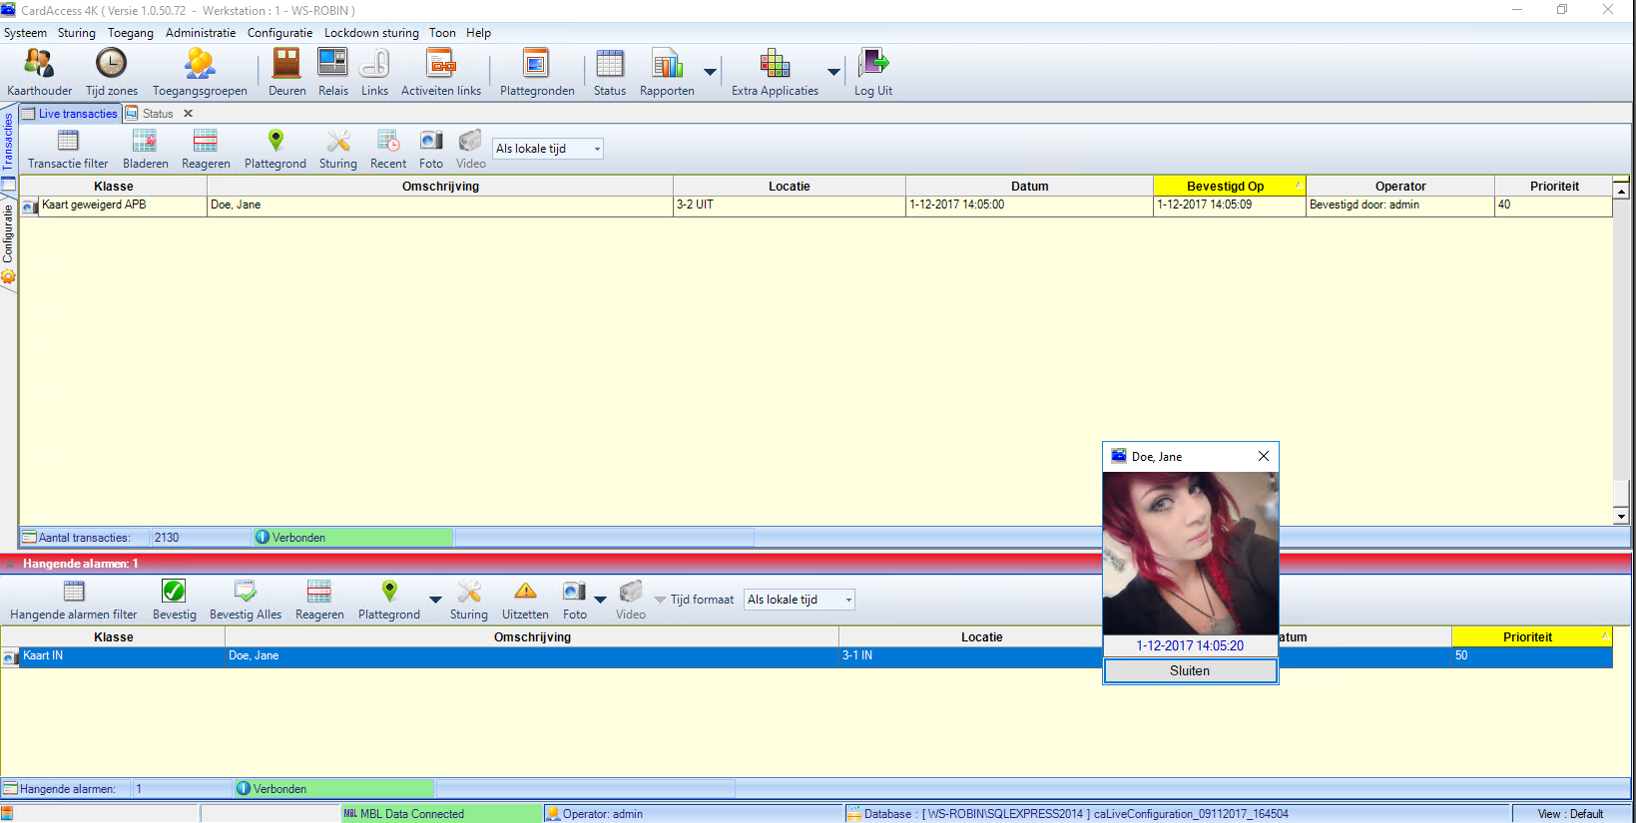Screen dimensions: 1636x823
Task: Sort alarms by Prioriteit column header
Action: pos(1531,636)
